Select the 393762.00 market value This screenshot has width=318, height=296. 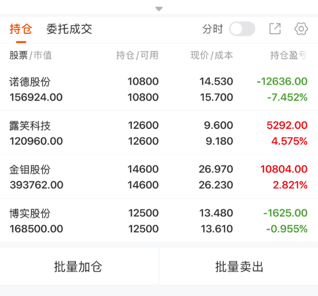pos(37,185)
